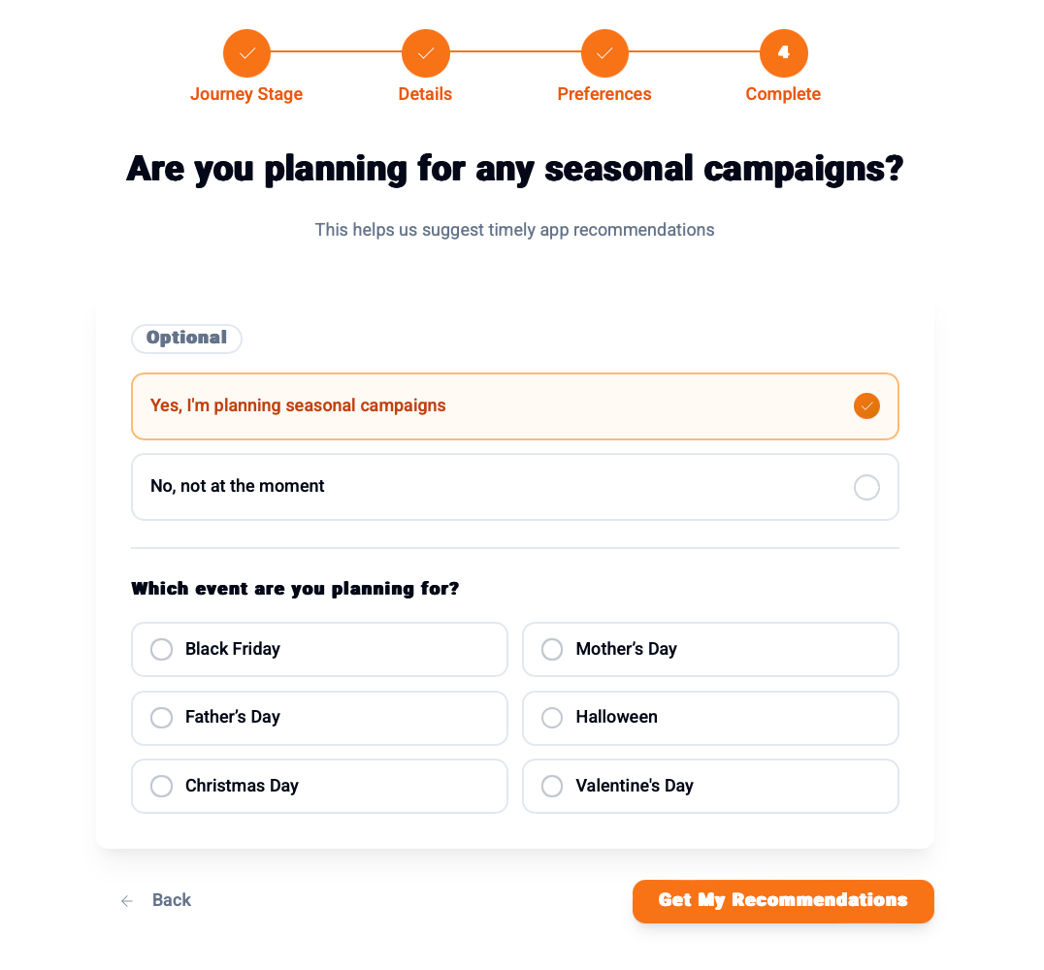1044x970 pixels.
Task: Click the Journey Stage checkmark step circle
Action: pyautogui.click(x=246, y=53)
